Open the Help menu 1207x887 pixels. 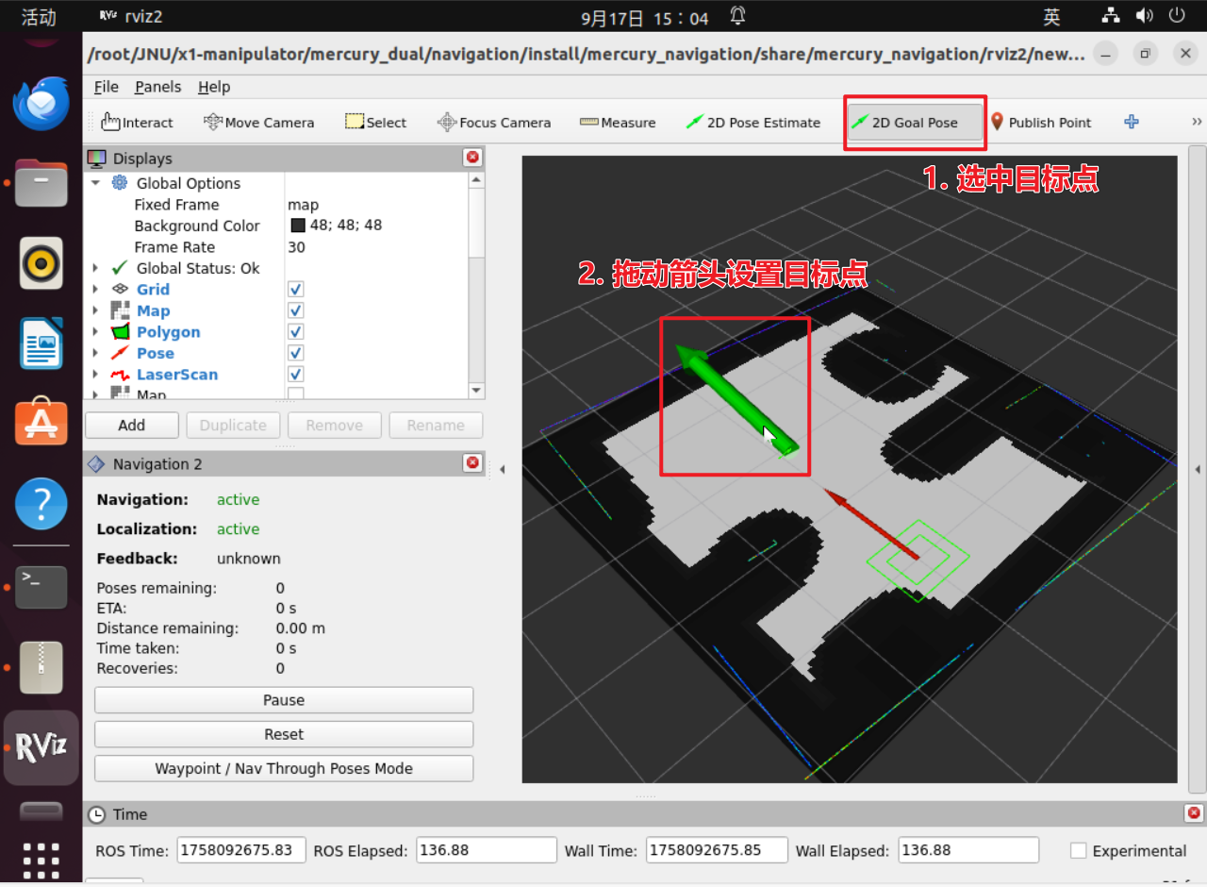click(x=214, y=87)
